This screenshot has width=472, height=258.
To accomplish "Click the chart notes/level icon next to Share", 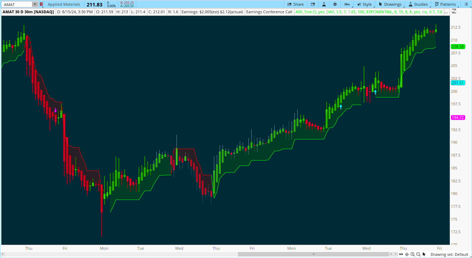I will [x=313, y=4].
